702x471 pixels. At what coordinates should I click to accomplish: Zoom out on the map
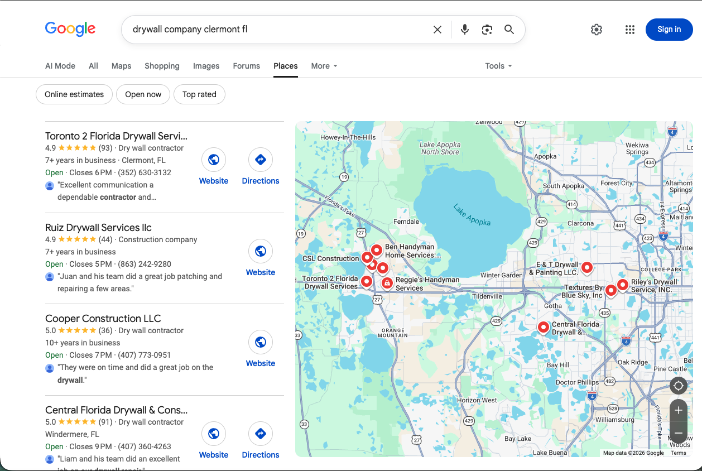pyautogui.click(x=679, y=433)
